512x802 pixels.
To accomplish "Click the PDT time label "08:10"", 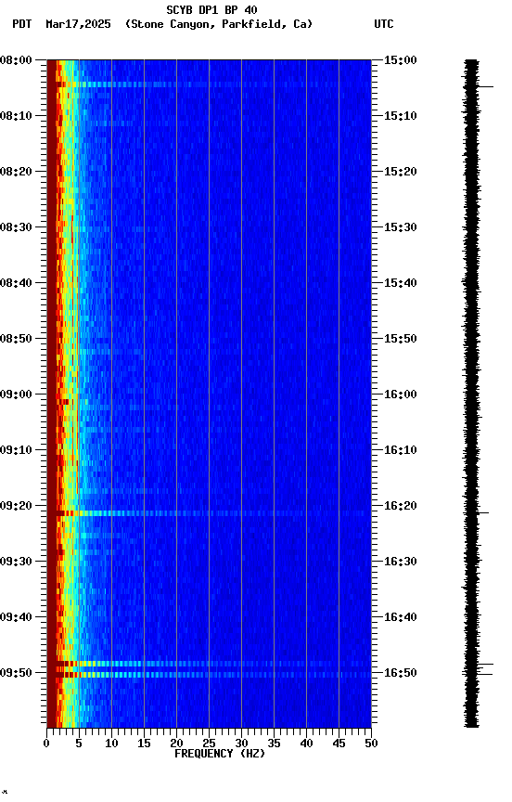I will (x=16, y=116).
